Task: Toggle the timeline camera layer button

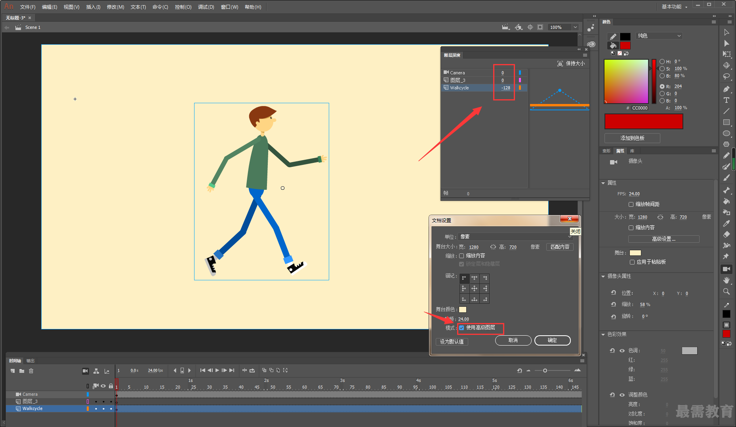Action: 85,371
